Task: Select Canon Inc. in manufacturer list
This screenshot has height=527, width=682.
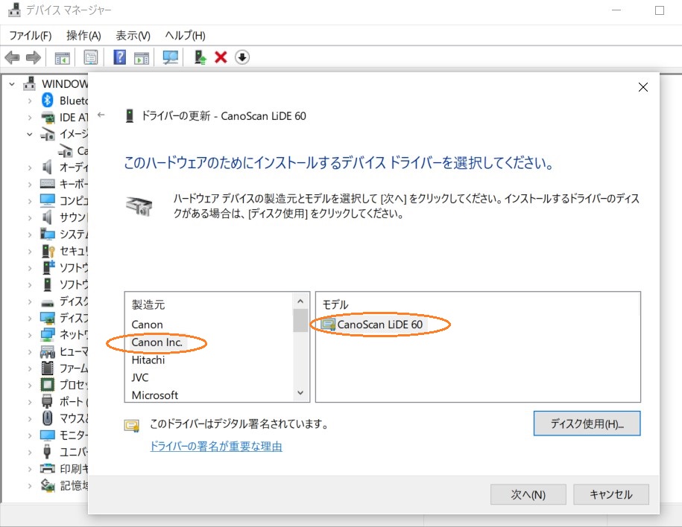Action: point(157,342)
